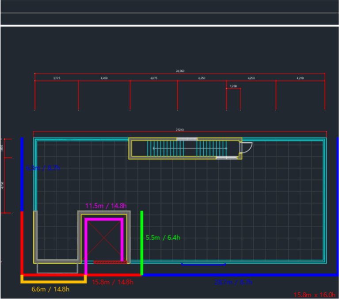The width and height of the screenshot is (339, 299).
Task: Click the crossed elevator shaft symbol
Action: [x=104, y=238]
